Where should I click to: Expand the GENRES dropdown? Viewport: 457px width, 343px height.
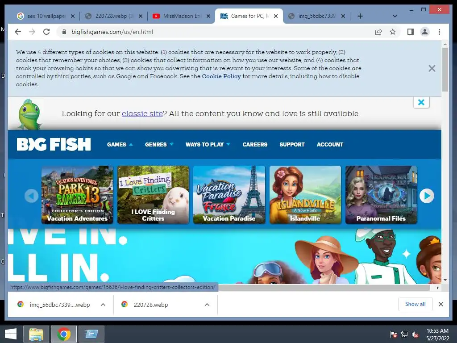159,144
